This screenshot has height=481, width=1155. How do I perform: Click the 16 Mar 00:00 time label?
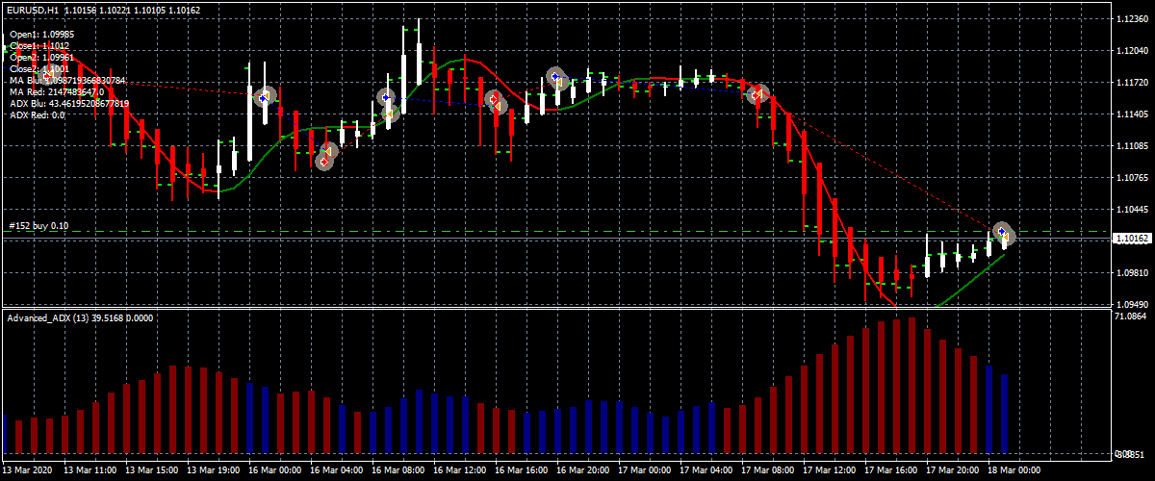[276, 471]
